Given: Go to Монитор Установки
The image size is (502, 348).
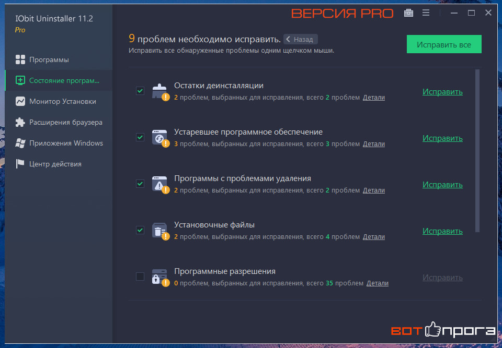Looking at the screenshot, I should point(59,102).
